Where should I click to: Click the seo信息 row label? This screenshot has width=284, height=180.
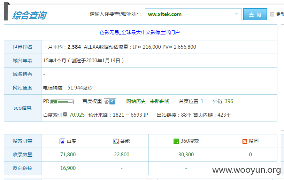pos(22,108)
